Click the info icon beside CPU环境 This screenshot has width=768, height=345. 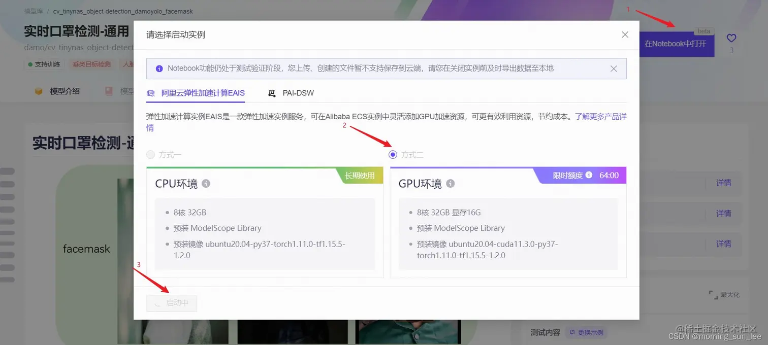pos(206,183)
